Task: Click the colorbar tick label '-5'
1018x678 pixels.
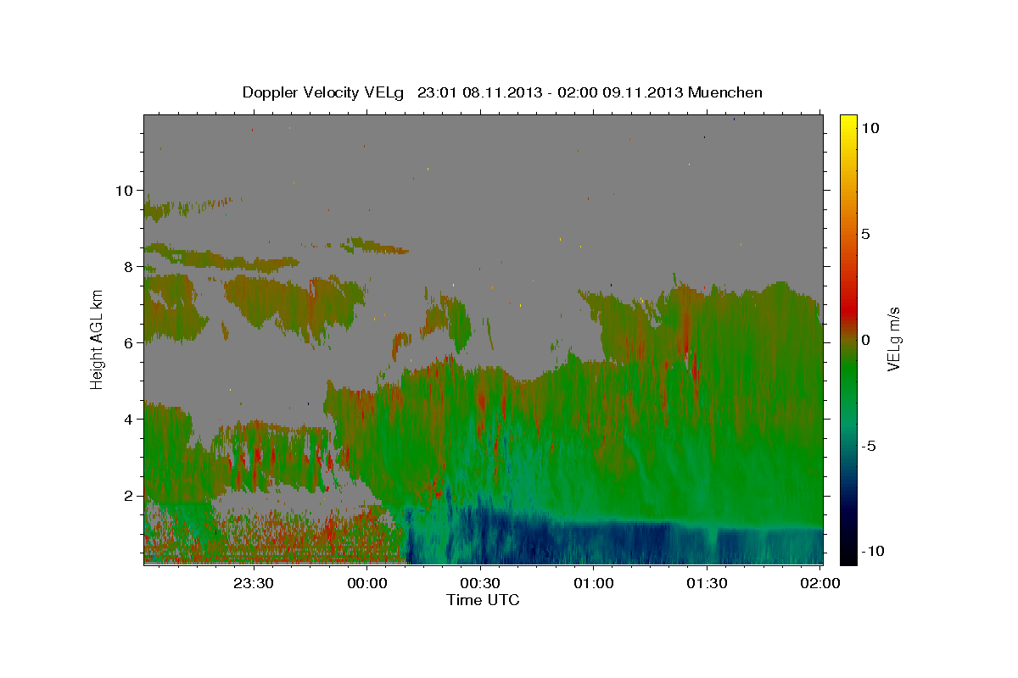Action: (x=870, y=446)
